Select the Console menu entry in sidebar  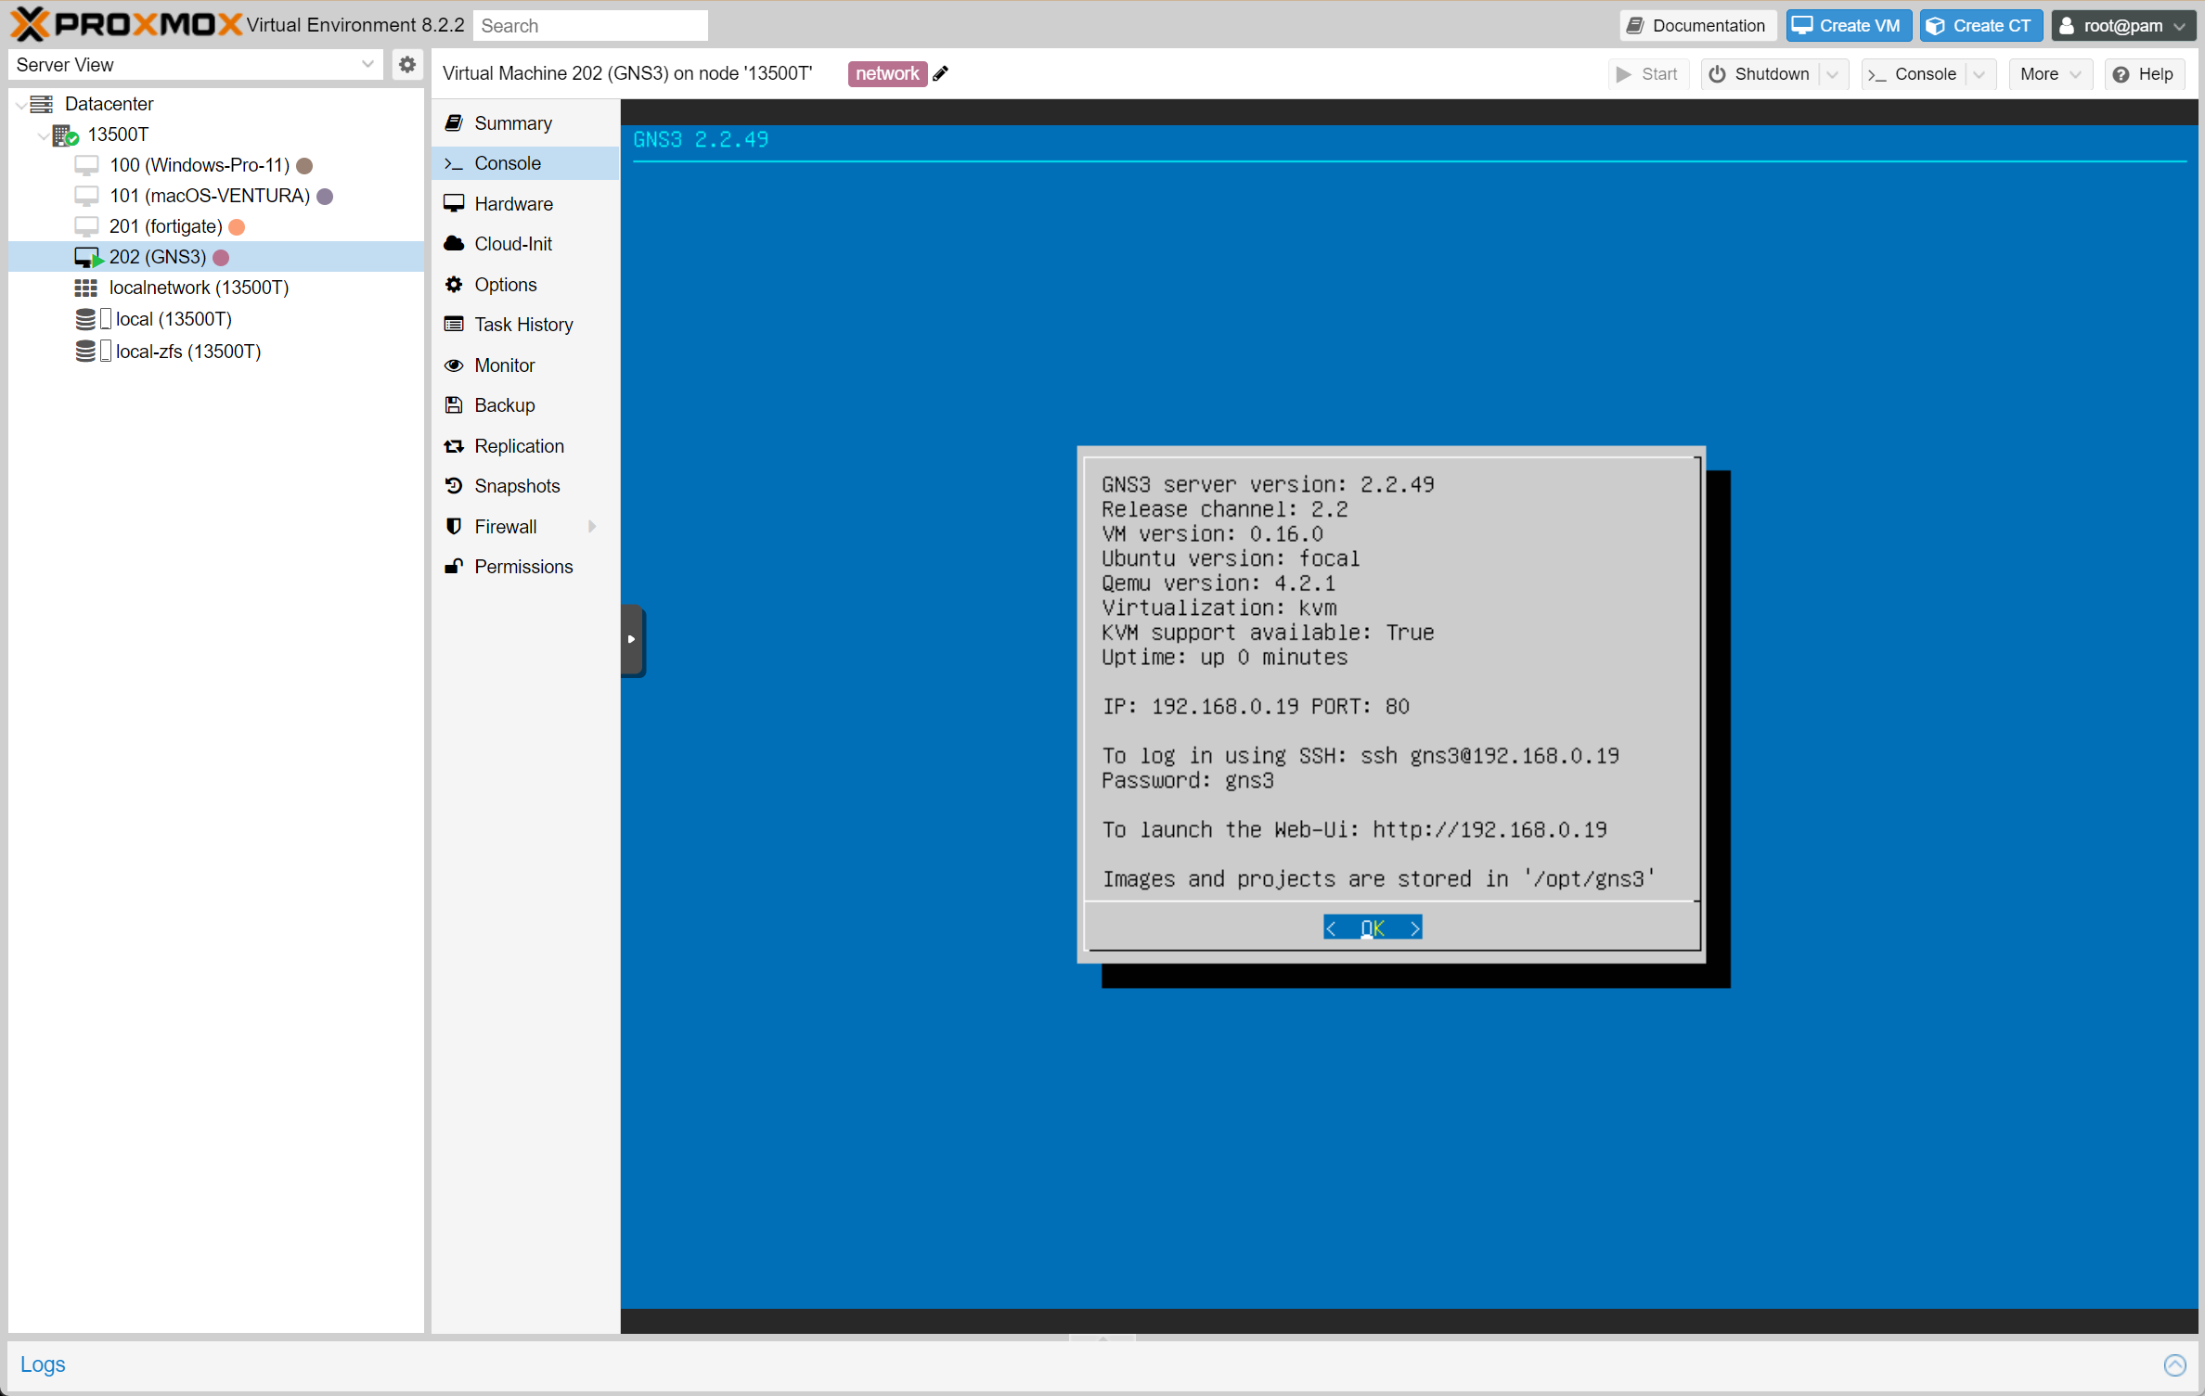[525, 163]
